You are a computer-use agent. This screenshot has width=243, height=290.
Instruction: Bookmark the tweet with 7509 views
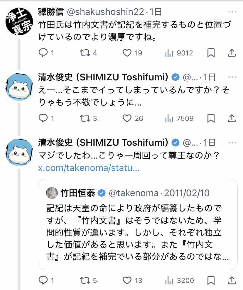[211, 118]
